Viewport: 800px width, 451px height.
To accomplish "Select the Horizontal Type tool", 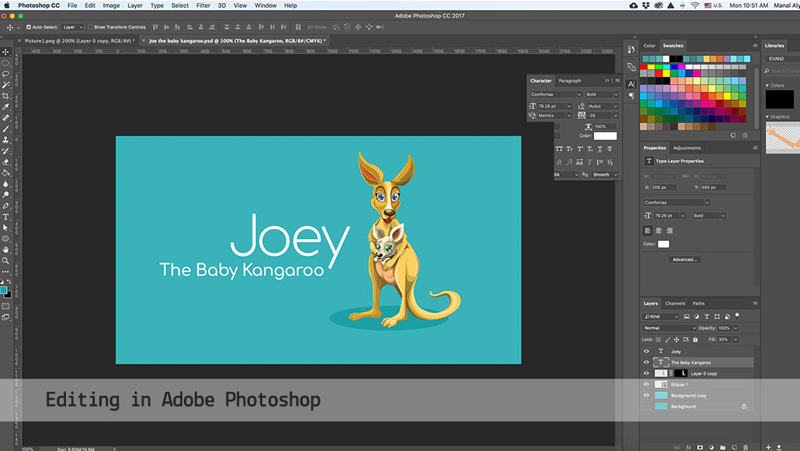I will 5,217.
